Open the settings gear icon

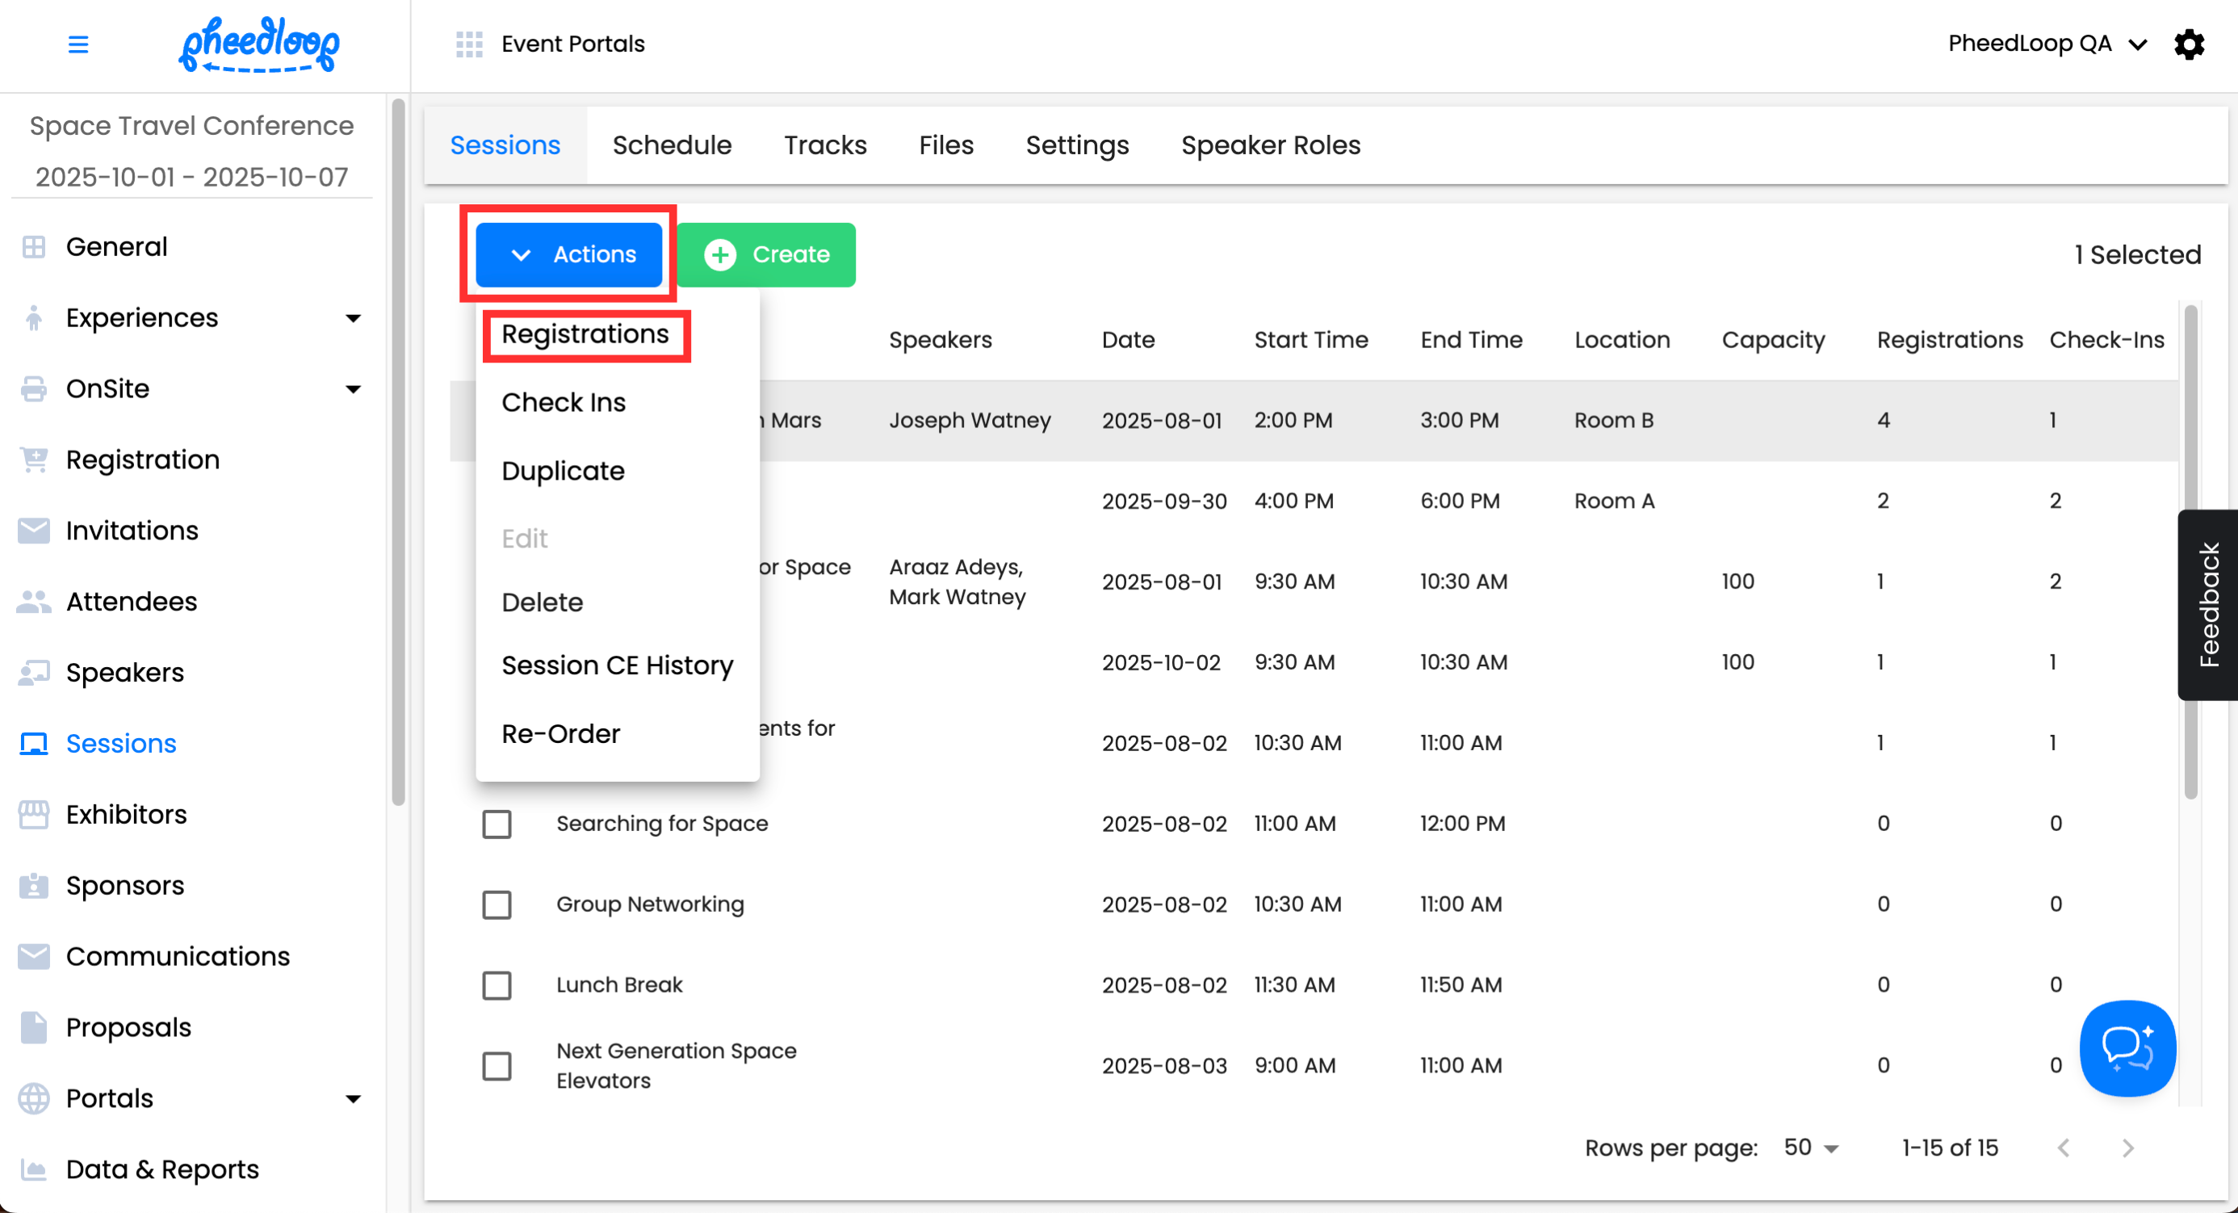2189,44
